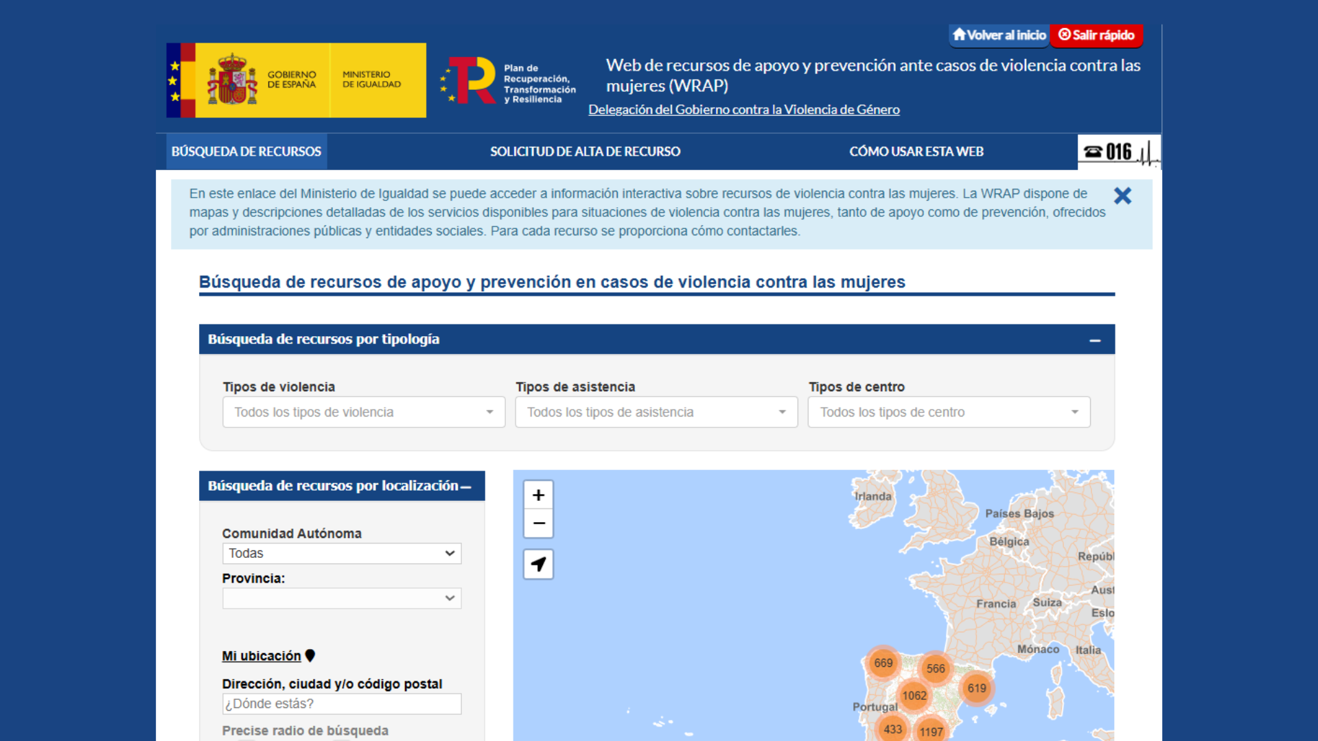Click the 433 map cluster marker

point(893,729)
